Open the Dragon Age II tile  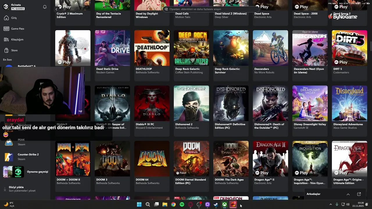tap(270, 166)
